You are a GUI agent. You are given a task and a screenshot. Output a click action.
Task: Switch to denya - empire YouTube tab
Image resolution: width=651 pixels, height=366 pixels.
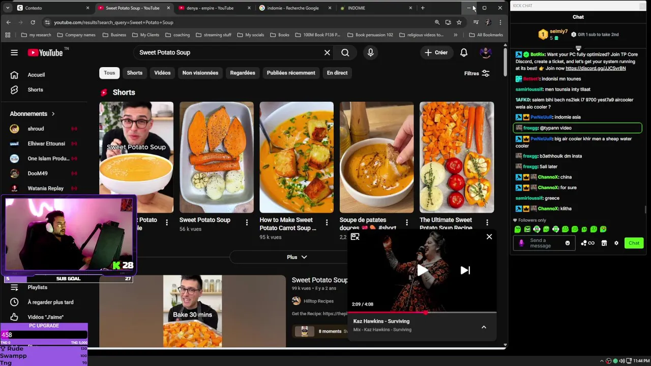[215, 8]
